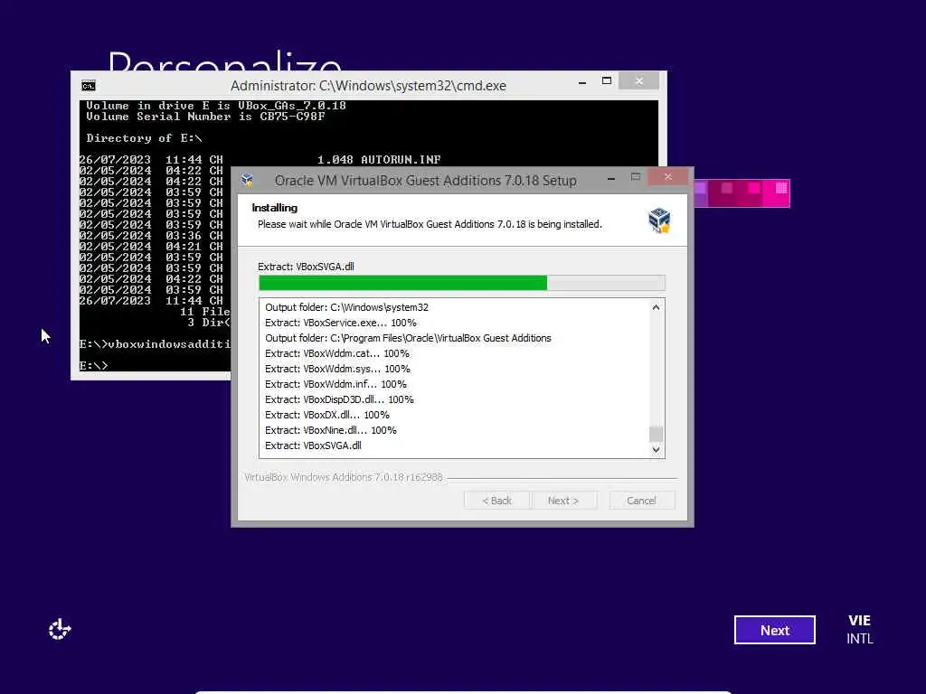Click the cmd.exe window title bar
Viewport: 926px width, 694px height.
click(x=368, y=86)
